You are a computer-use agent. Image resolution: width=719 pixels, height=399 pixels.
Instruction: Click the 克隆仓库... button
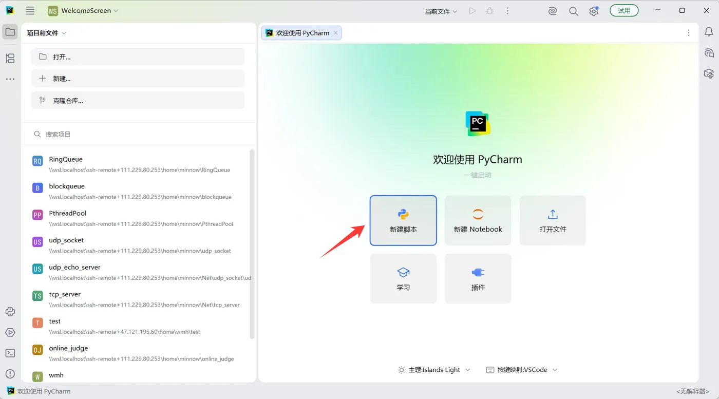pos(138,101)
